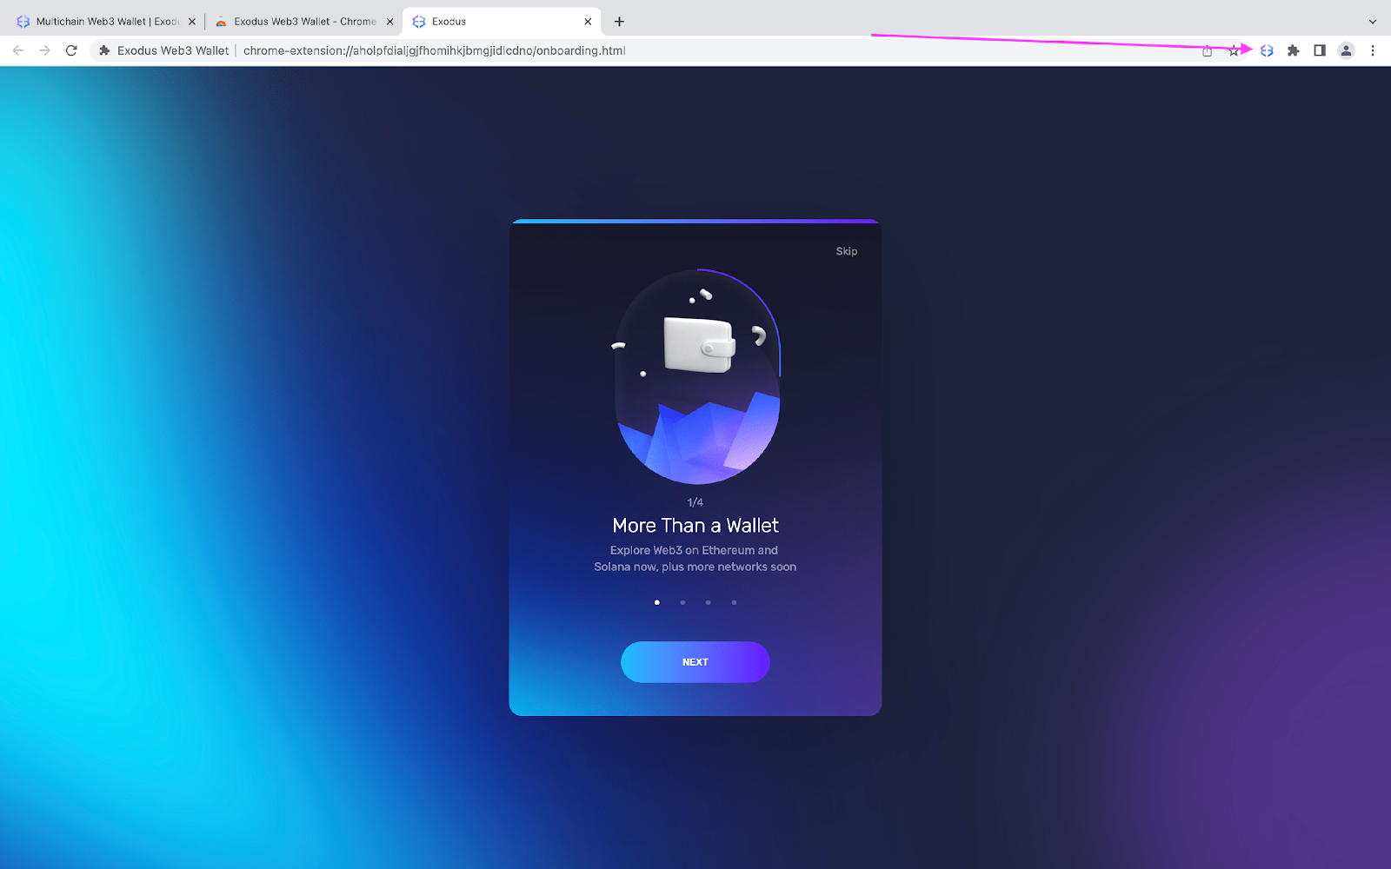
Task: Select the first onboarding page dot
Action: pos(657,602)
